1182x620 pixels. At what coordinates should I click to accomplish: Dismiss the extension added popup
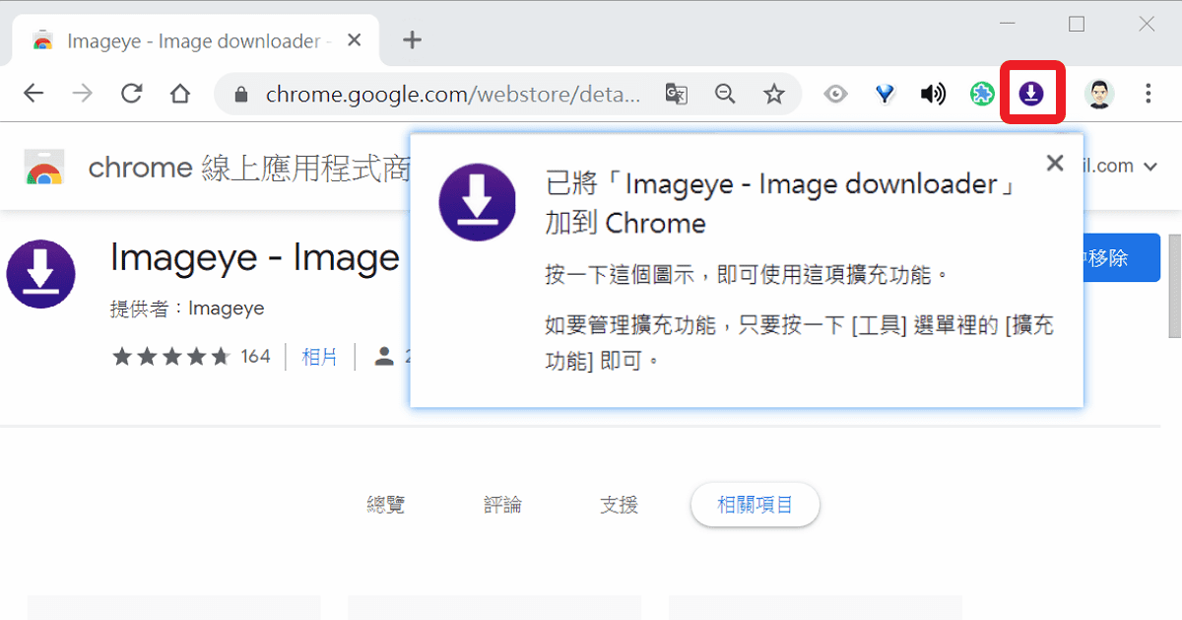coord(1055,163)
